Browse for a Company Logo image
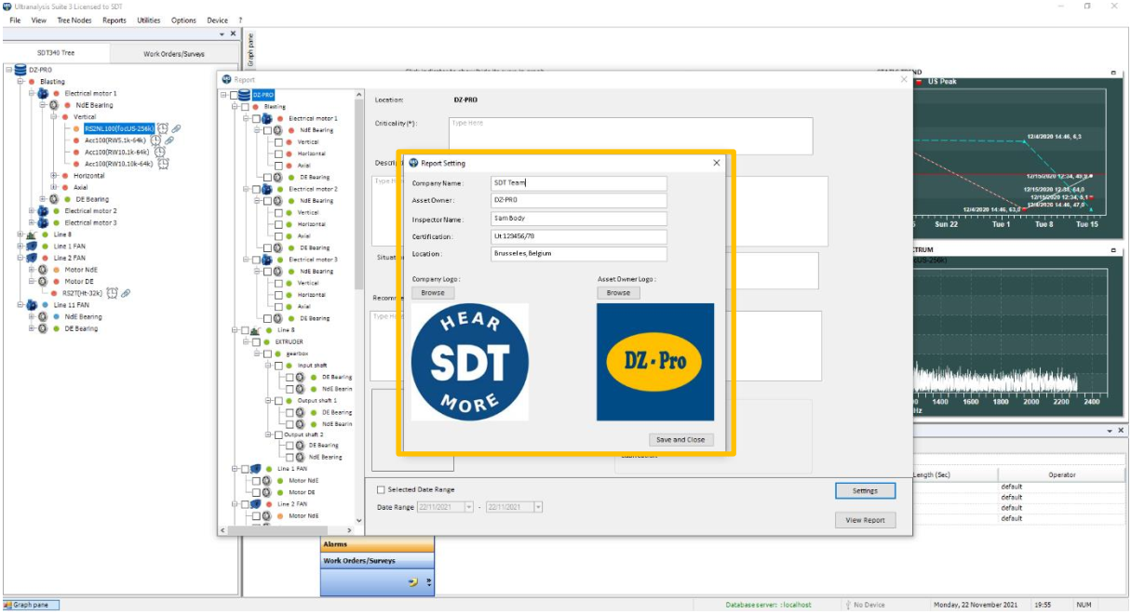Image resolution: width=1131 pixels, height=614 pixels. 433,292
